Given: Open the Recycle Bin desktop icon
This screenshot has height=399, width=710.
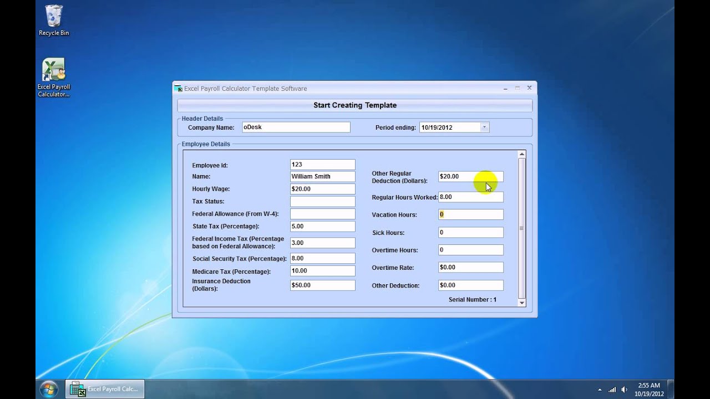Looking at the screenshot, I should [x=54, y=21].
